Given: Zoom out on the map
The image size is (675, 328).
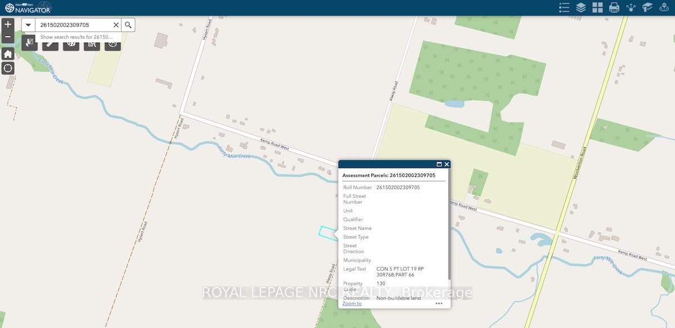Looking at the screenshot, I should [x=8, y=38].
